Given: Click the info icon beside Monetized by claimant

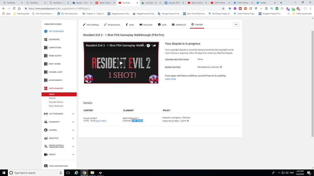Looking at the screenshot, I should [x=221, y=67].
